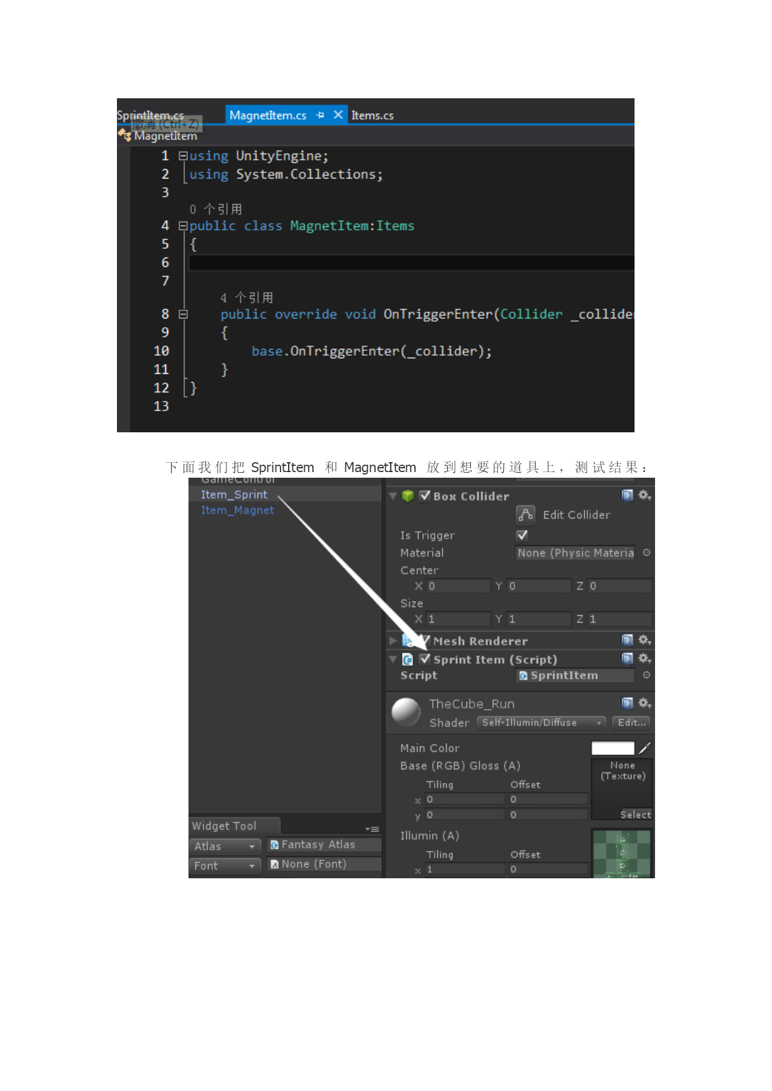This screenshot has width=772, height=1091.
Task: Collapse the using directives at line 1
Action: pyautogui.click(x=183, y=156)
